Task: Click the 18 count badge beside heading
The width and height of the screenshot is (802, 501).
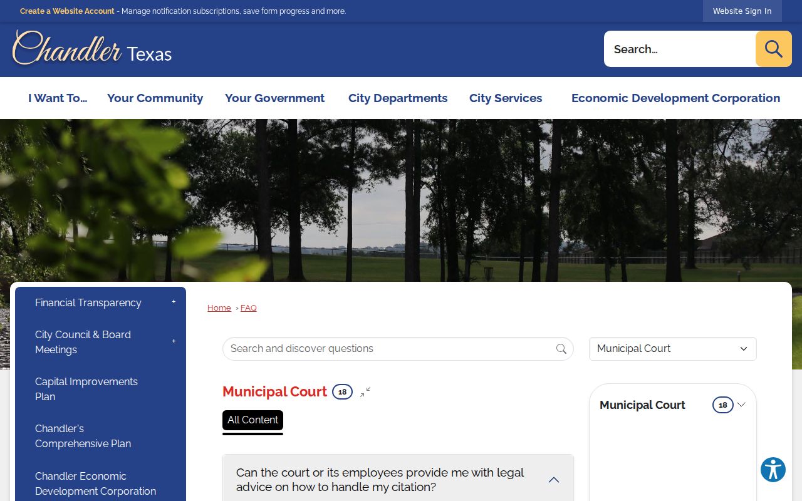Action: pyautogui.click(x=342, y=392)
